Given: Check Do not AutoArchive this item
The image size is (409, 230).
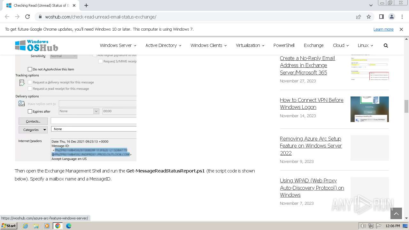Looking at the screenshot, I should 30,69.
